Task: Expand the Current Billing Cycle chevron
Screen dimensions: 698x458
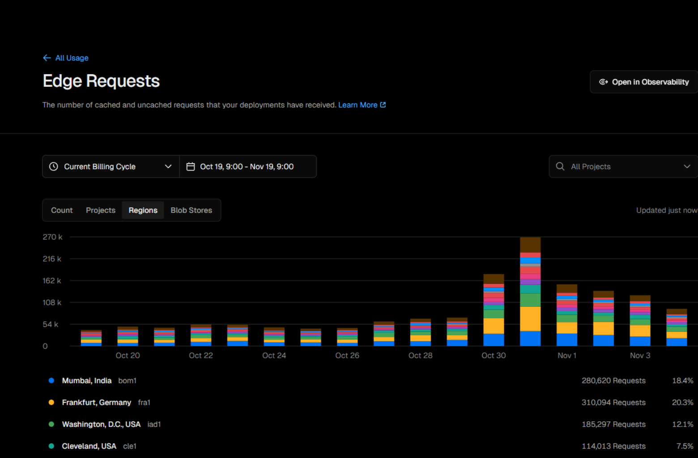Action: [x=168, y=166]
